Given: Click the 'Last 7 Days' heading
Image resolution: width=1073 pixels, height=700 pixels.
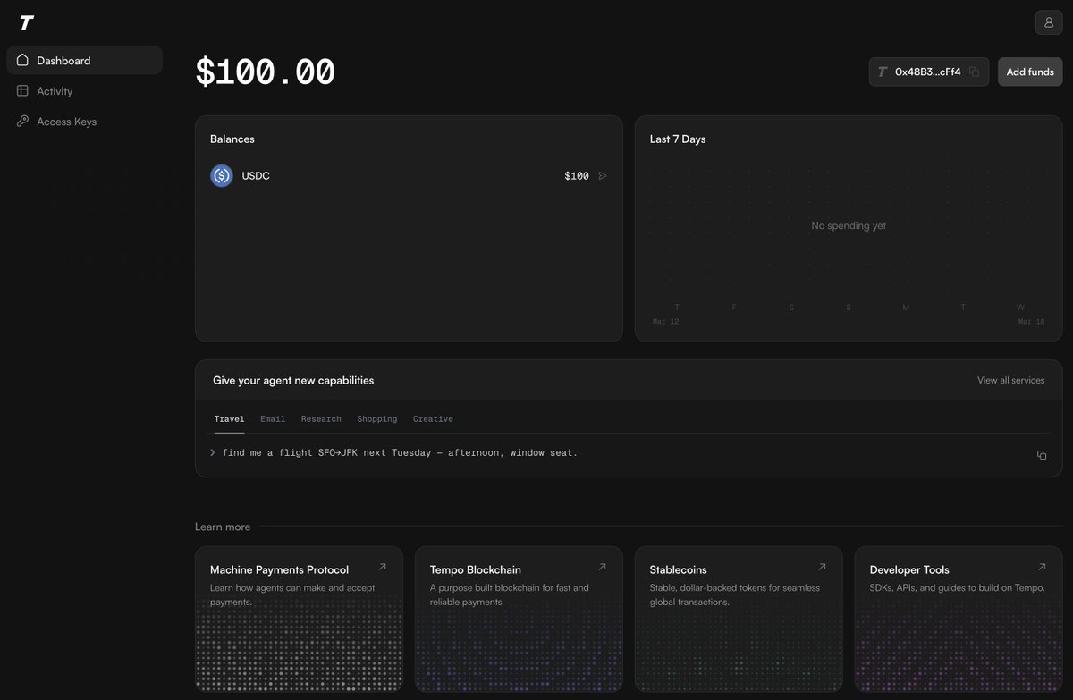Looking at the screenshot, I should (678, 139).
